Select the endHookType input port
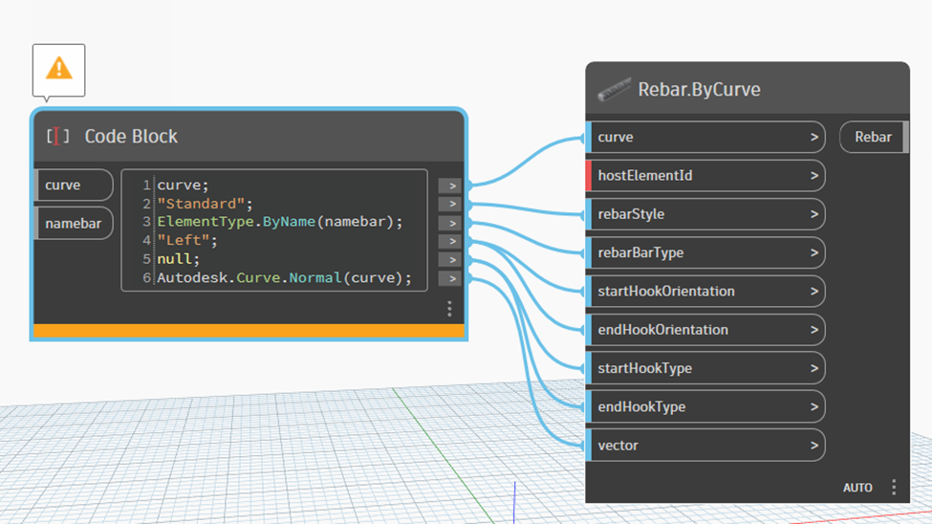The height and width of the screenshot is (524, 932). pyautogui.click(x=705, y=406)
